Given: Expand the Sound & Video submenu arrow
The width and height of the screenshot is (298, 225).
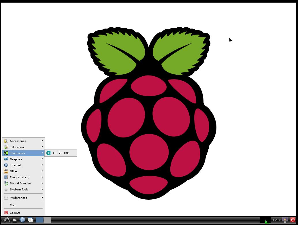Looking at the screenshot, I should (x=42, y=183).
